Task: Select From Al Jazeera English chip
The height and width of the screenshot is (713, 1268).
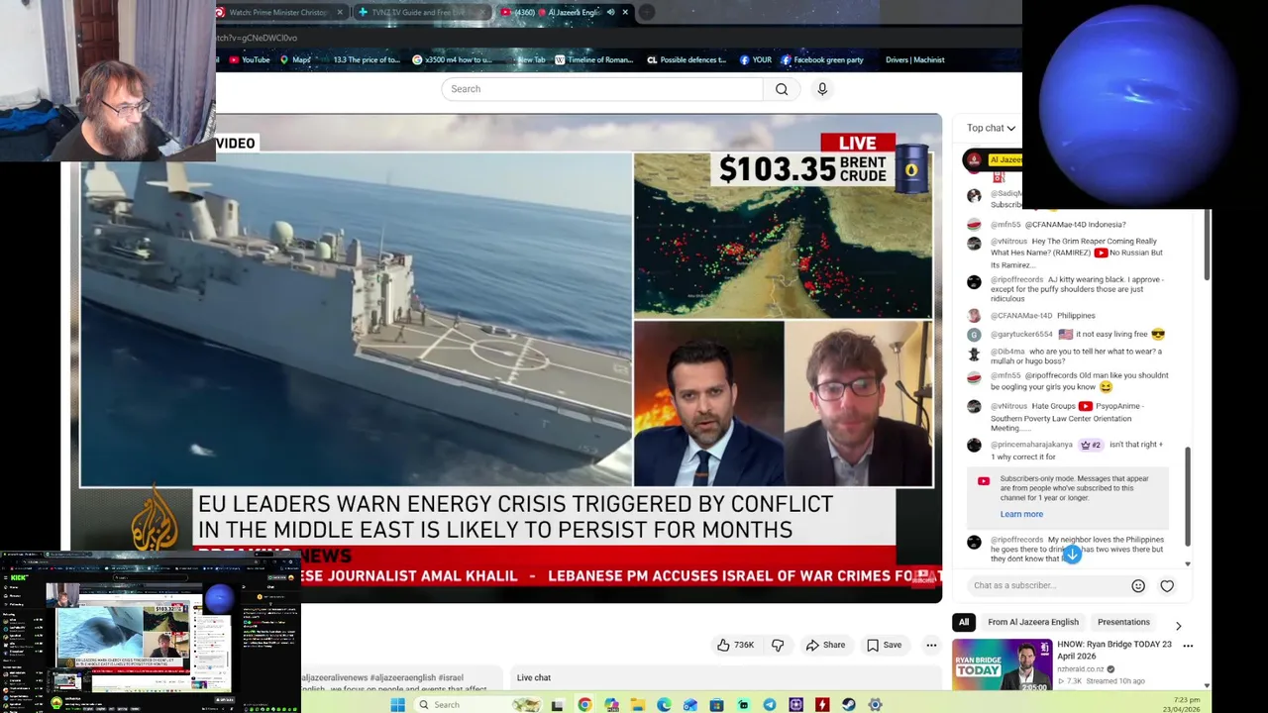Action: [1033, 622]
